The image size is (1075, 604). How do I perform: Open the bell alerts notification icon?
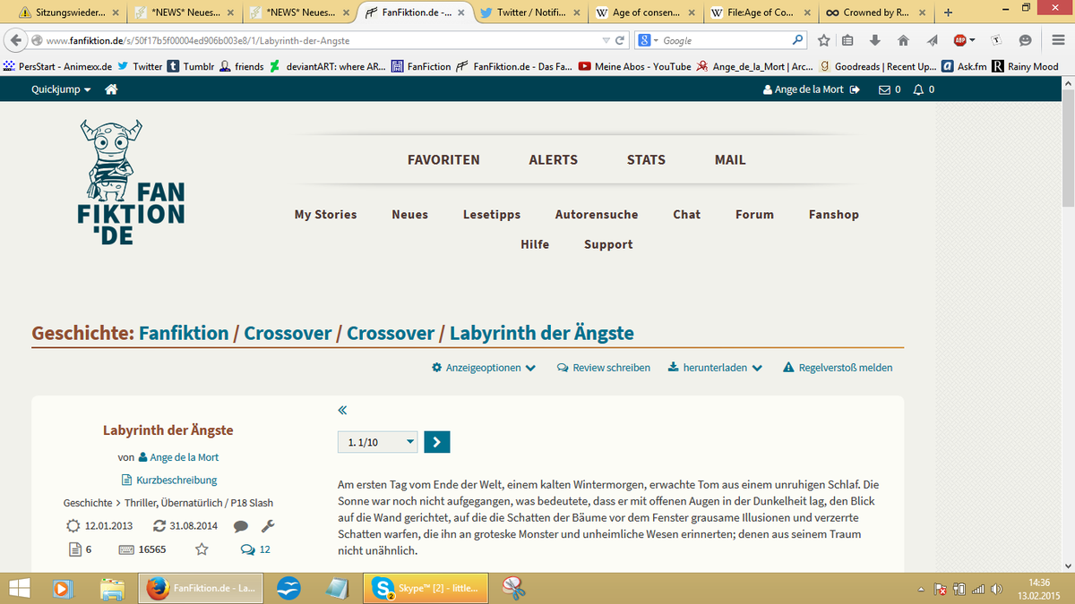(x=917, y=89)
